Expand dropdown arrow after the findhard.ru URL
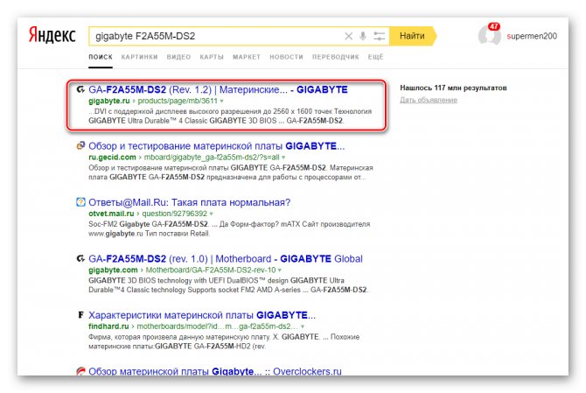Viewport: 586px width, 393px height. (303, 326)
